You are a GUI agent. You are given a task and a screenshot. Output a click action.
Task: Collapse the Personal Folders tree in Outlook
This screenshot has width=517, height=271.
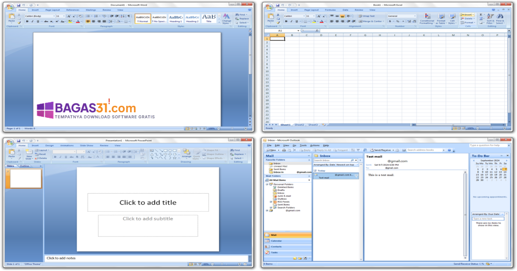[267, 184]
